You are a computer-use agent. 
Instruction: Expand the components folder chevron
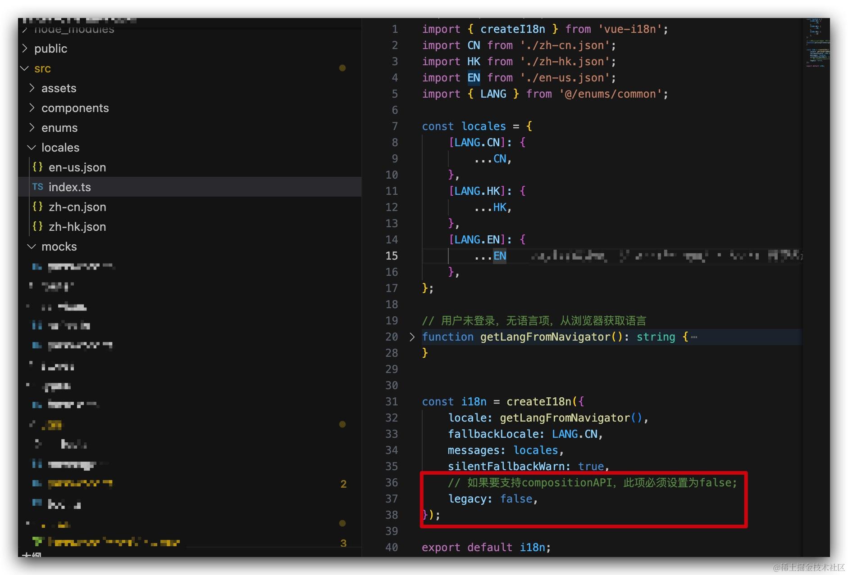coord(32,108)
